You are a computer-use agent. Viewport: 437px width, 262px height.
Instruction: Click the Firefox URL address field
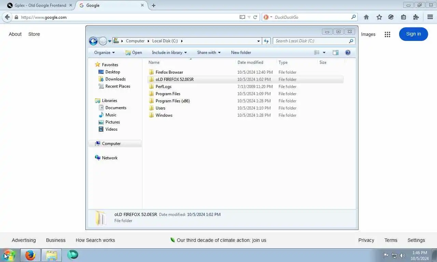point(128,17)
